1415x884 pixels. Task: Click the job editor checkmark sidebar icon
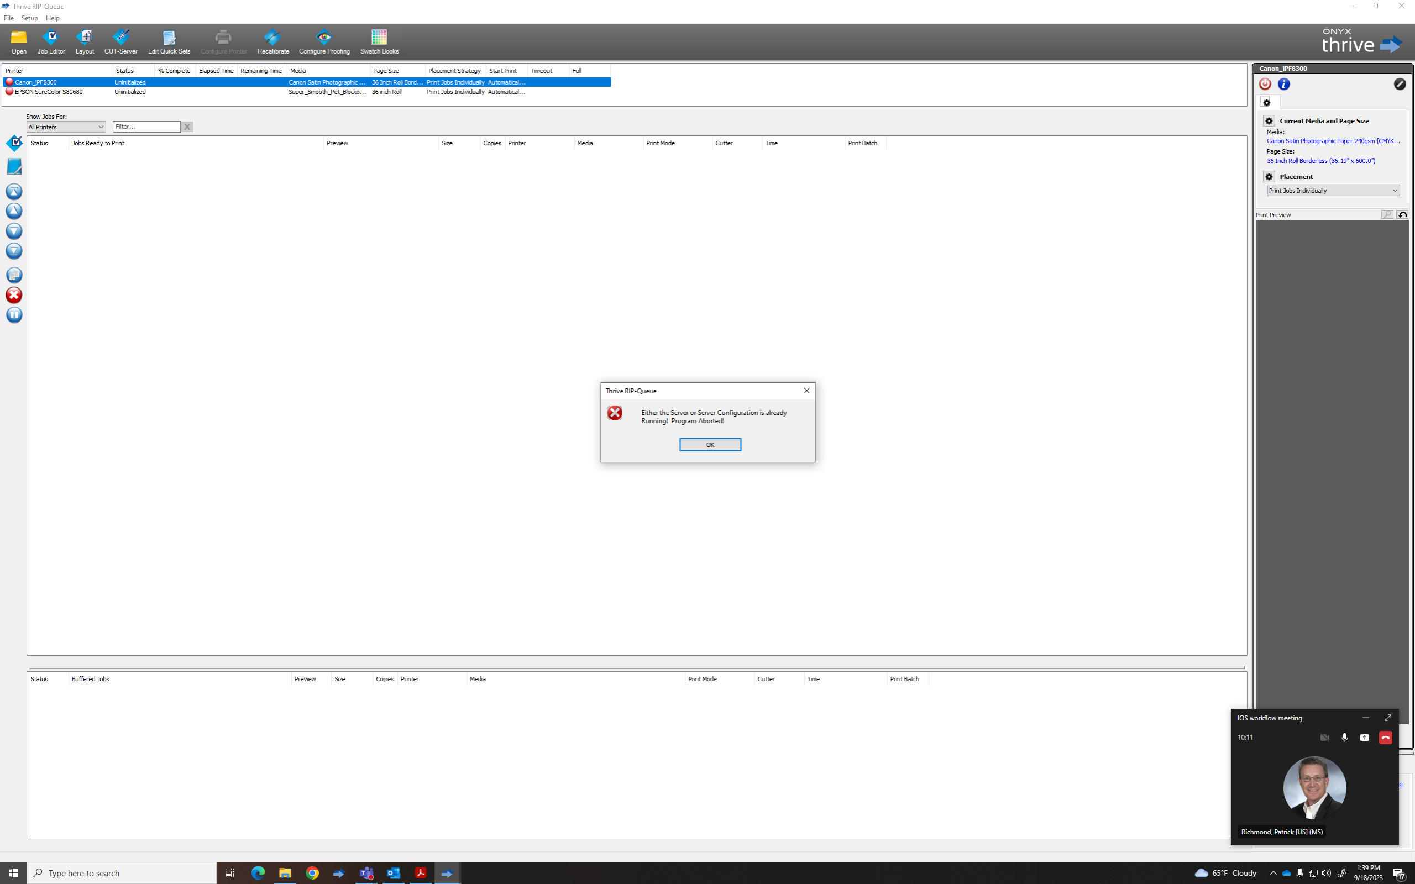tap(14, 143)
